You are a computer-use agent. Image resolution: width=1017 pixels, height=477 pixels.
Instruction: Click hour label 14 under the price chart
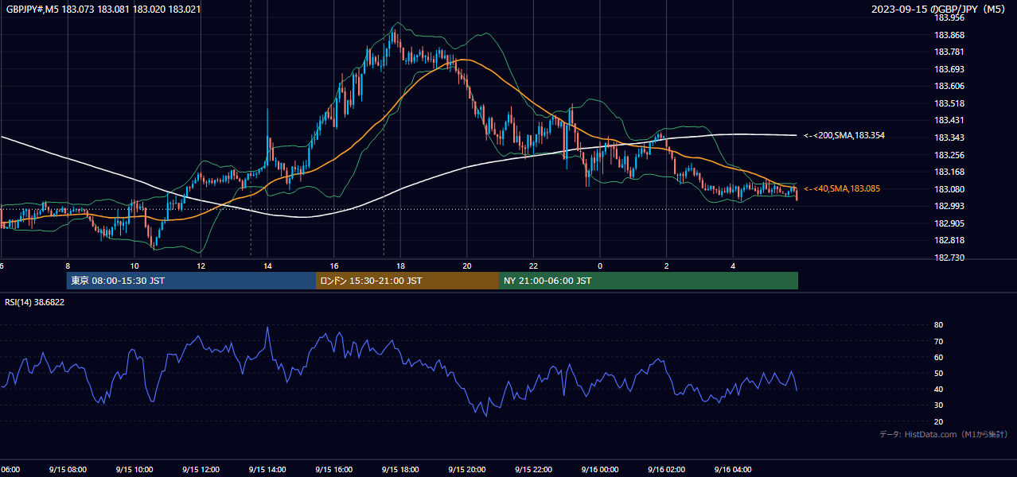click(x=267, y=266)
